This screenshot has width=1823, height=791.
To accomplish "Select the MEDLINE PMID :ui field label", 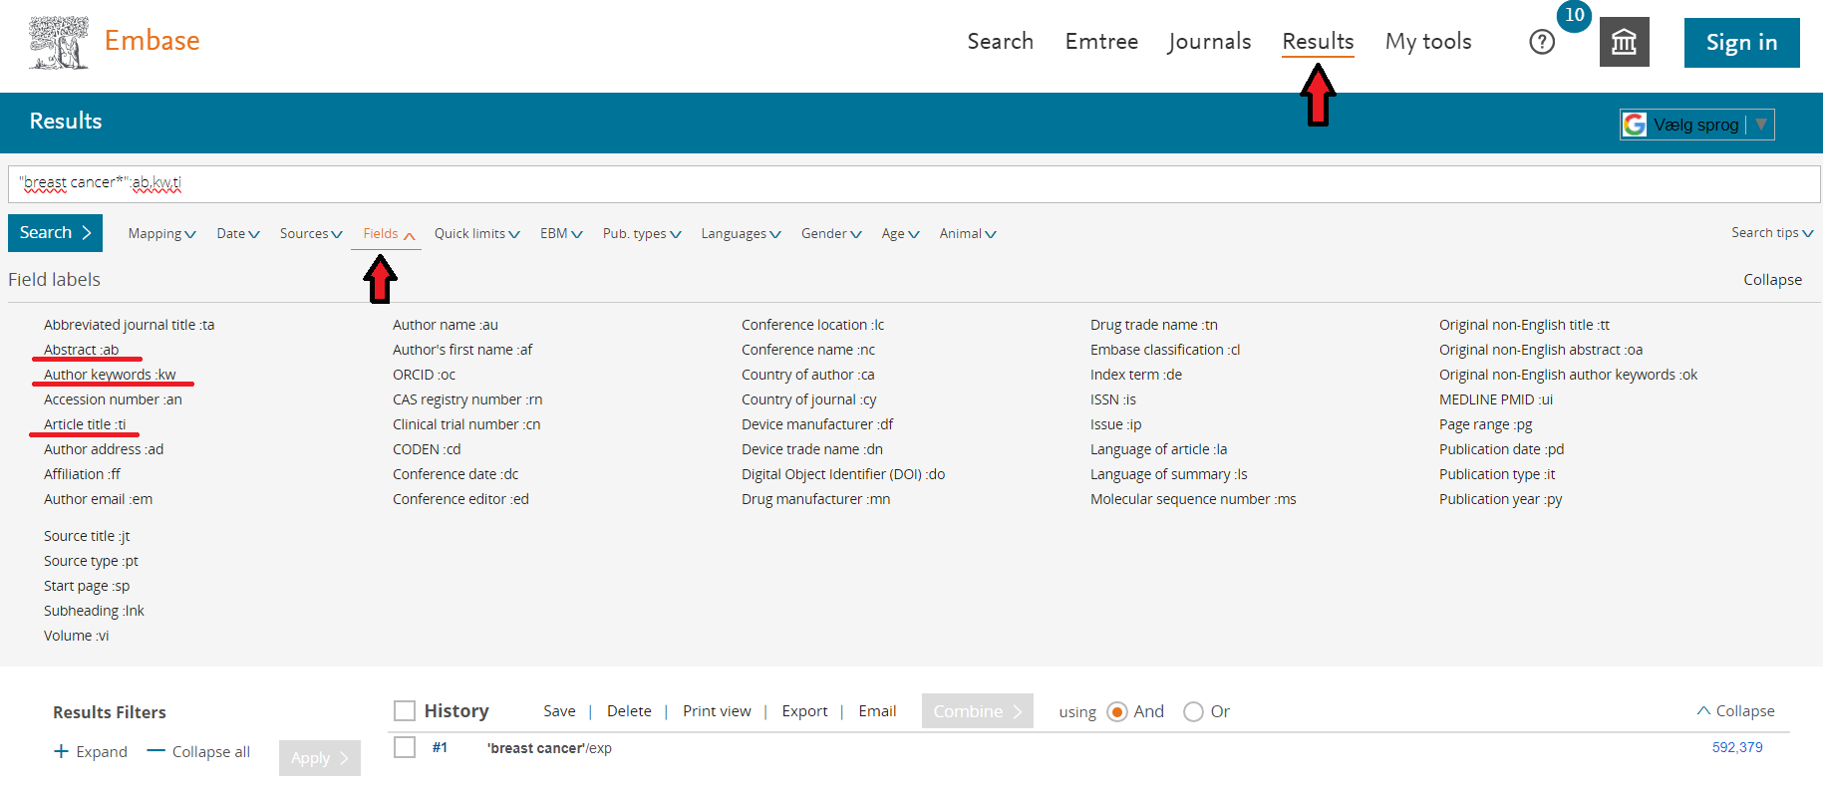I will [x=1496, y=399].
